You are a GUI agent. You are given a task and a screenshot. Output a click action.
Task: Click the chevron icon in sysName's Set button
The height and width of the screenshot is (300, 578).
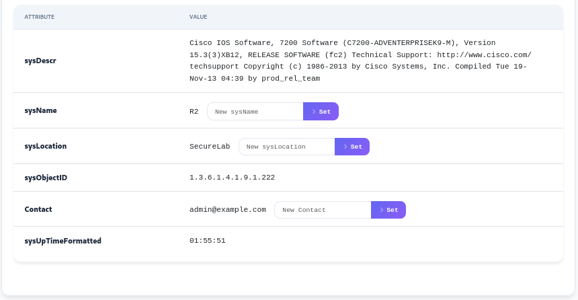(x=314, y=112)
